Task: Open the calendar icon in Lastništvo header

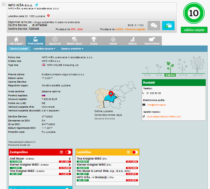Action: point(129,152)
